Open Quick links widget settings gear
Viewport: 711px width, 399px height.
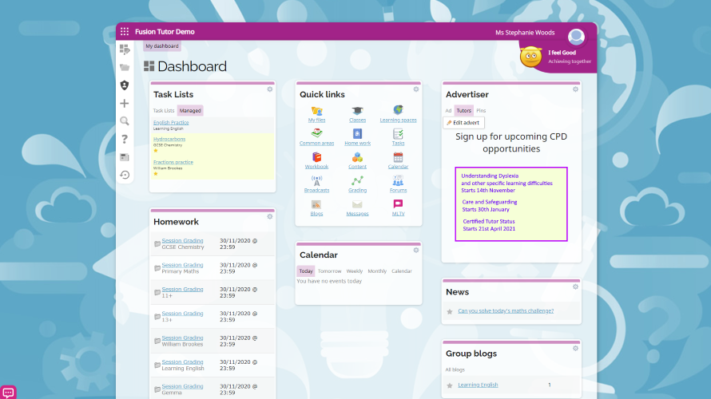click(415, 89)
